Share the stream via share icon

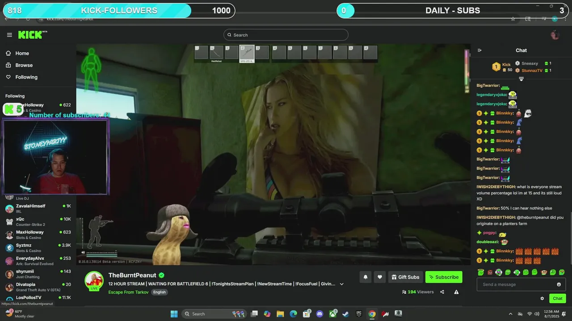442,292
